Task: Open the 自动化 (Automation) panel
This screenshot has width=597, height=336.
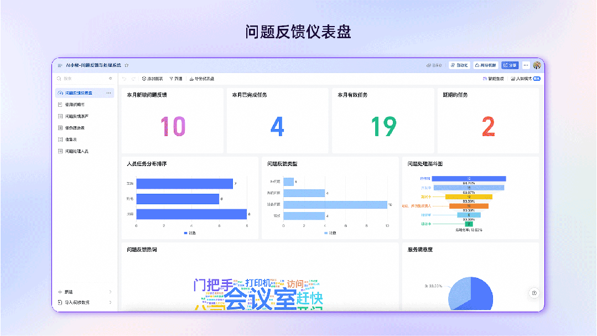Action: click(x=459, y=65)
